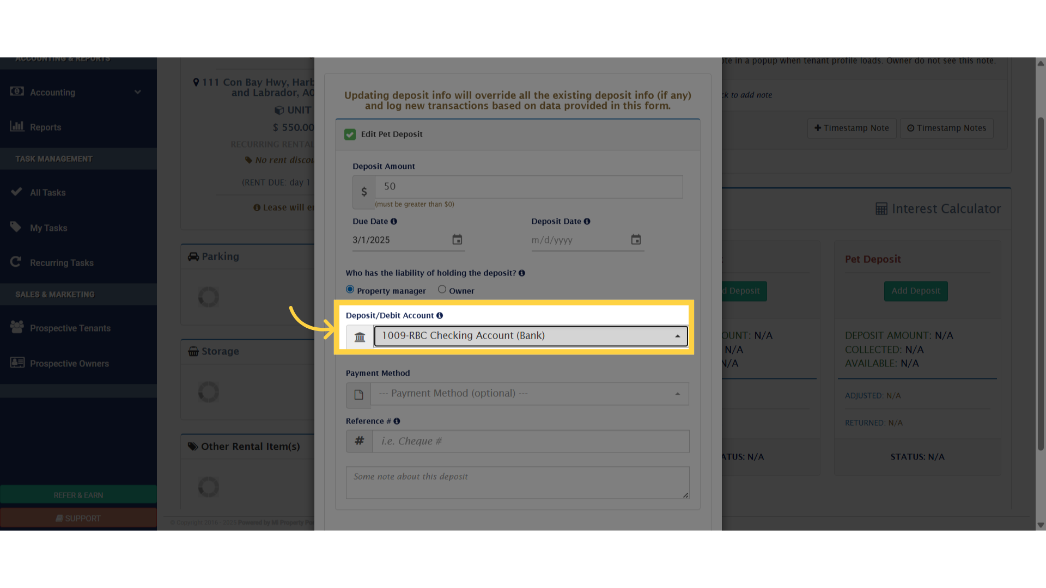Viewport: 1046px width, 588px height.
Task: Click the Other Rental Item(s) tags icon
Action: point(193,446)
